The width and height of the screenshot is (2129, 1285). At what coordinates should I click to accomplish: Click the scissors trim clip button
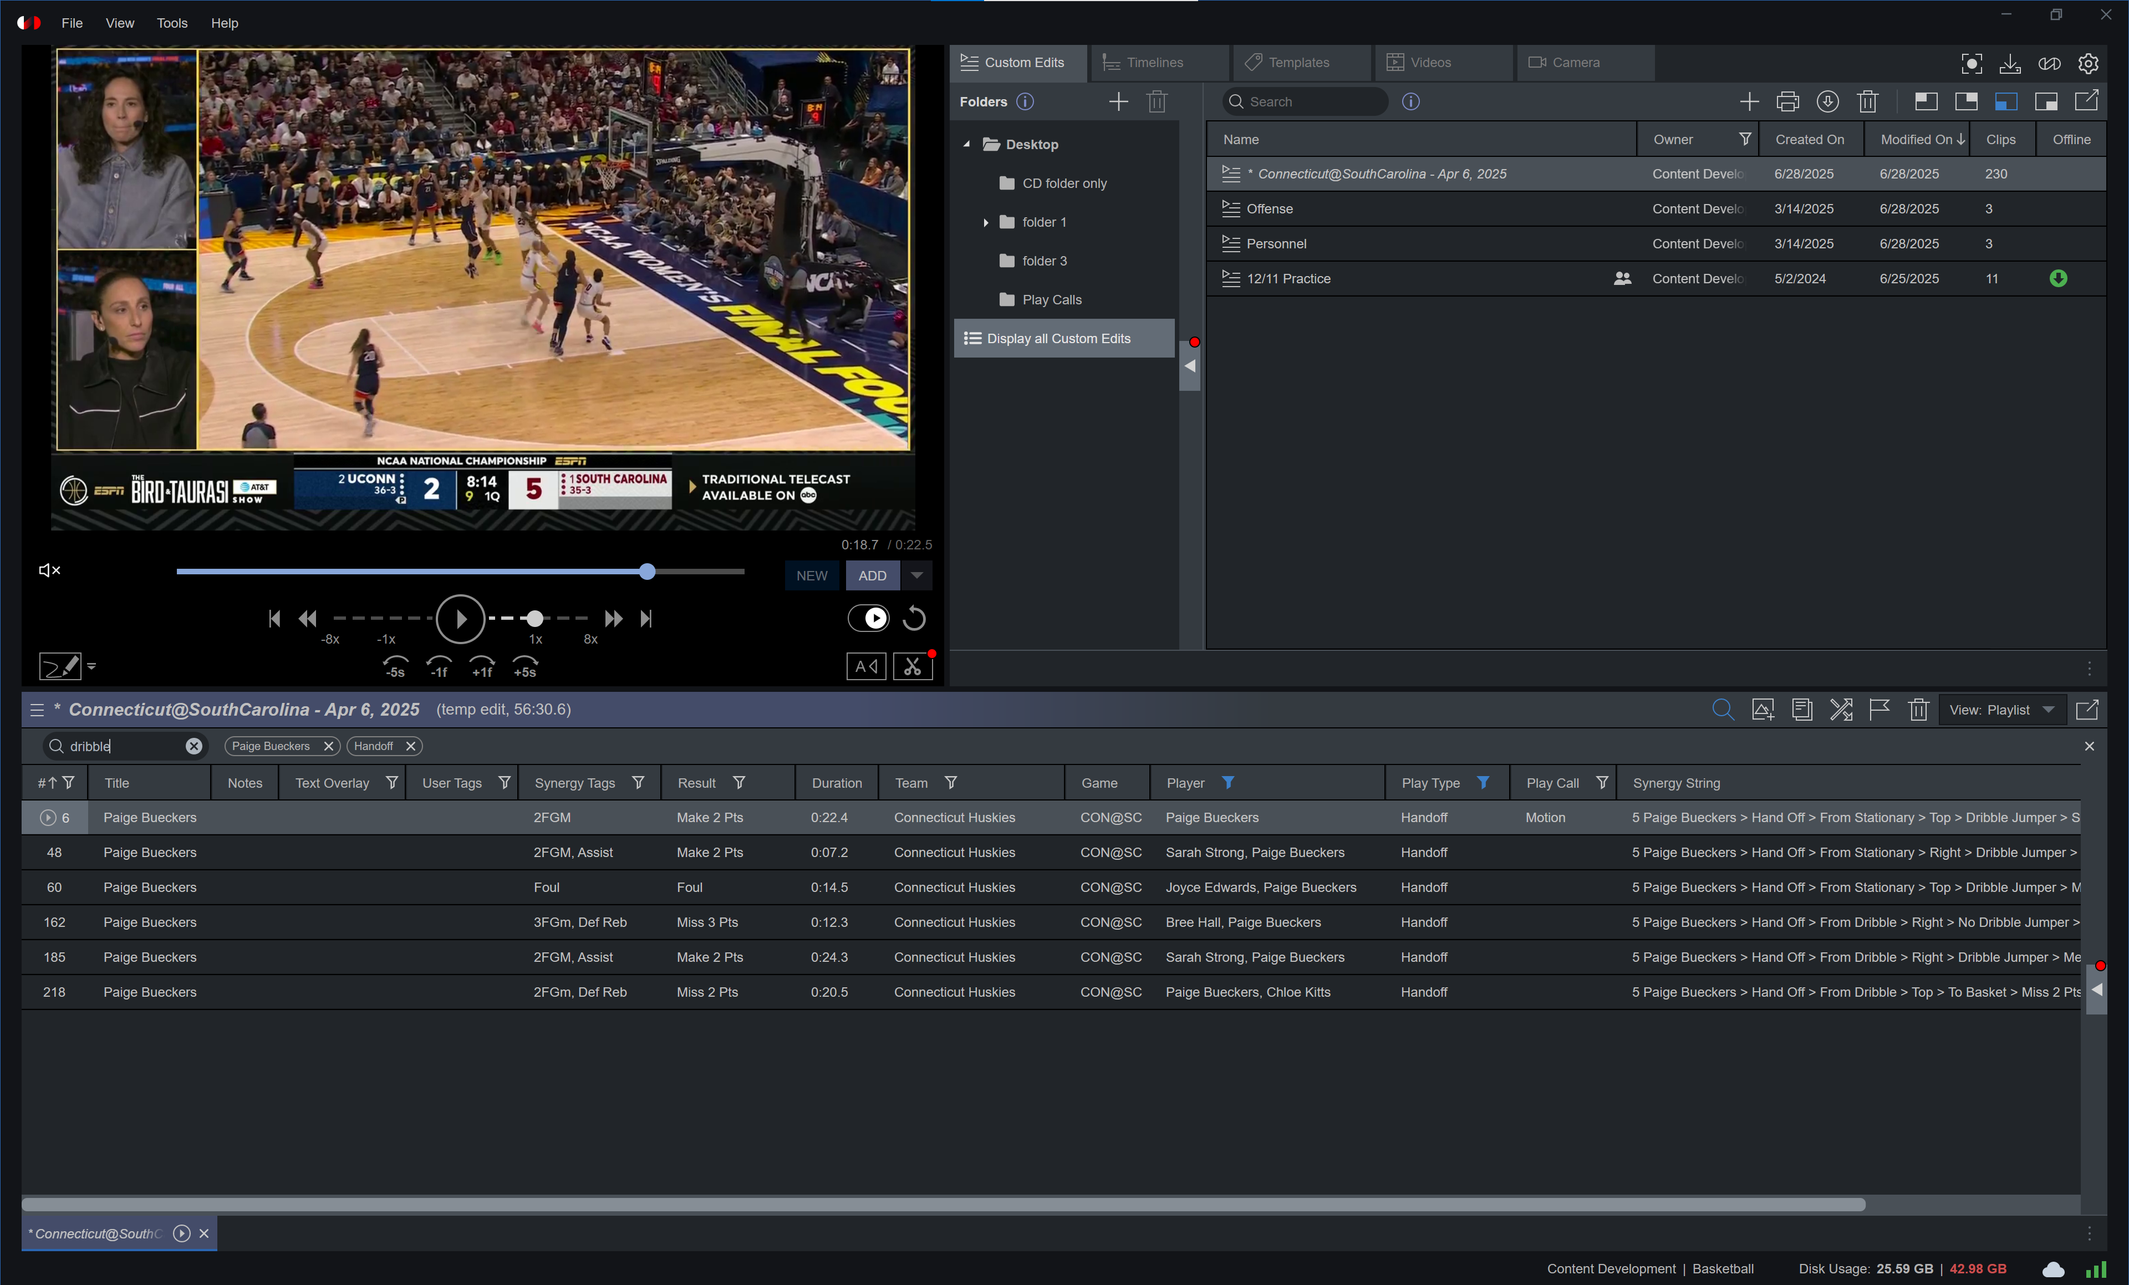click(913, 666)
